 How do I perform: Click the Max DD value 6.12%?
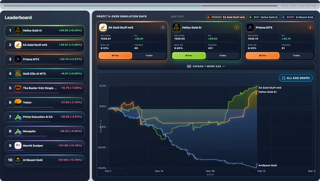click(x=104, y=48)
